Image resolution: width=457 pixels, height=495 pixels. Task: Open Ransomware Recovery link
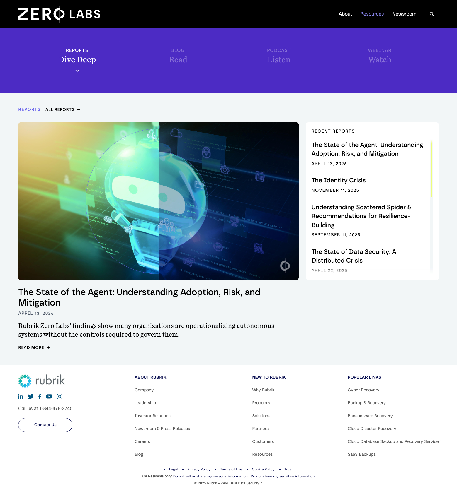click(370, 416)
